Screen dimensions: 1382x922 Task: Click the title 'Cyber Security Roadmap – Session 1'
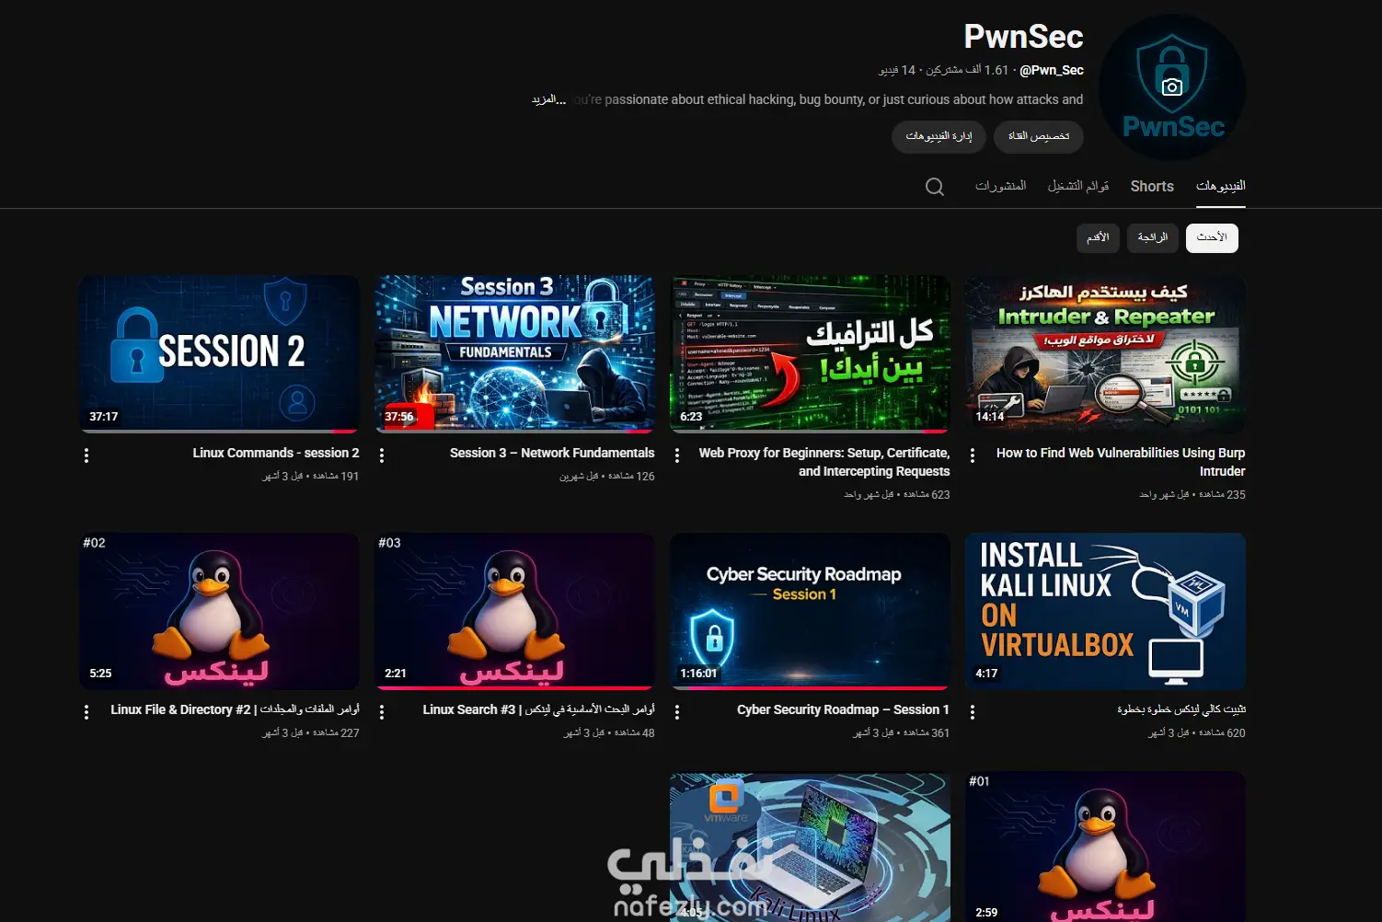point(843,709)
